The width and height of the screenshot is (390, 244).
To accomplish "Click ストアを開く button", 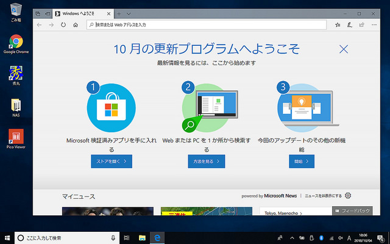I will [x=112, y=161].
